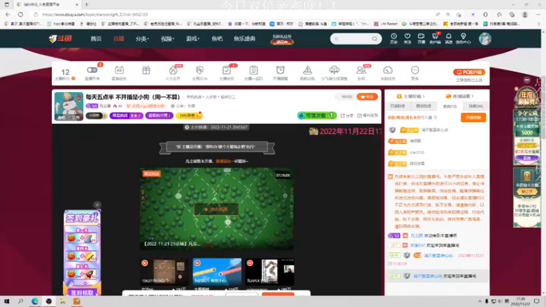Click the start-streaming camera icon in header
This screenshot has height=307, width=546.
click(x=421, y=38)
